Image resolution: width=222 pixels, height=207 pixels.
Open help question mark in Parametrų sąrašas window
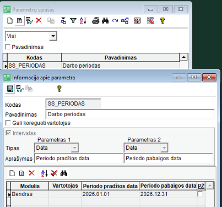point(163,20)
